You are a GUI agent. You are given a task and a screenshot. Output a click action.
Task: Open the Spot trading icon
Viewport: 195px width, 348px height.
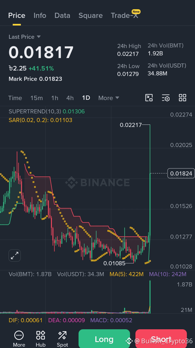[62, 339]
